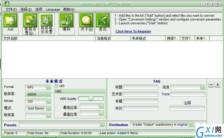Expand the 取样率 48000 dropdown

48,94
